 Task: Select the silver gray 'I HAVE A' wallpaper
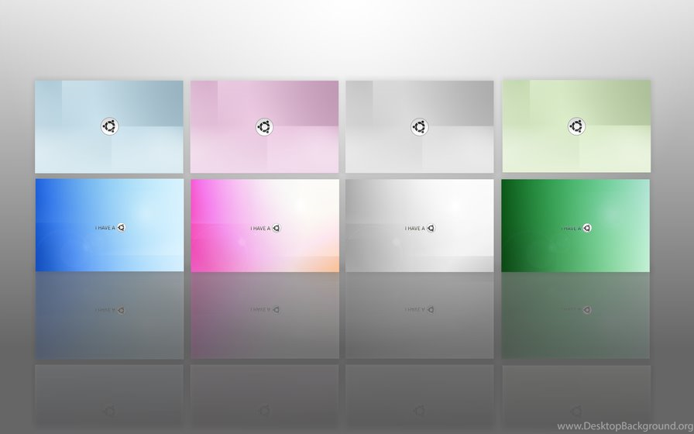tap(420, 226)
